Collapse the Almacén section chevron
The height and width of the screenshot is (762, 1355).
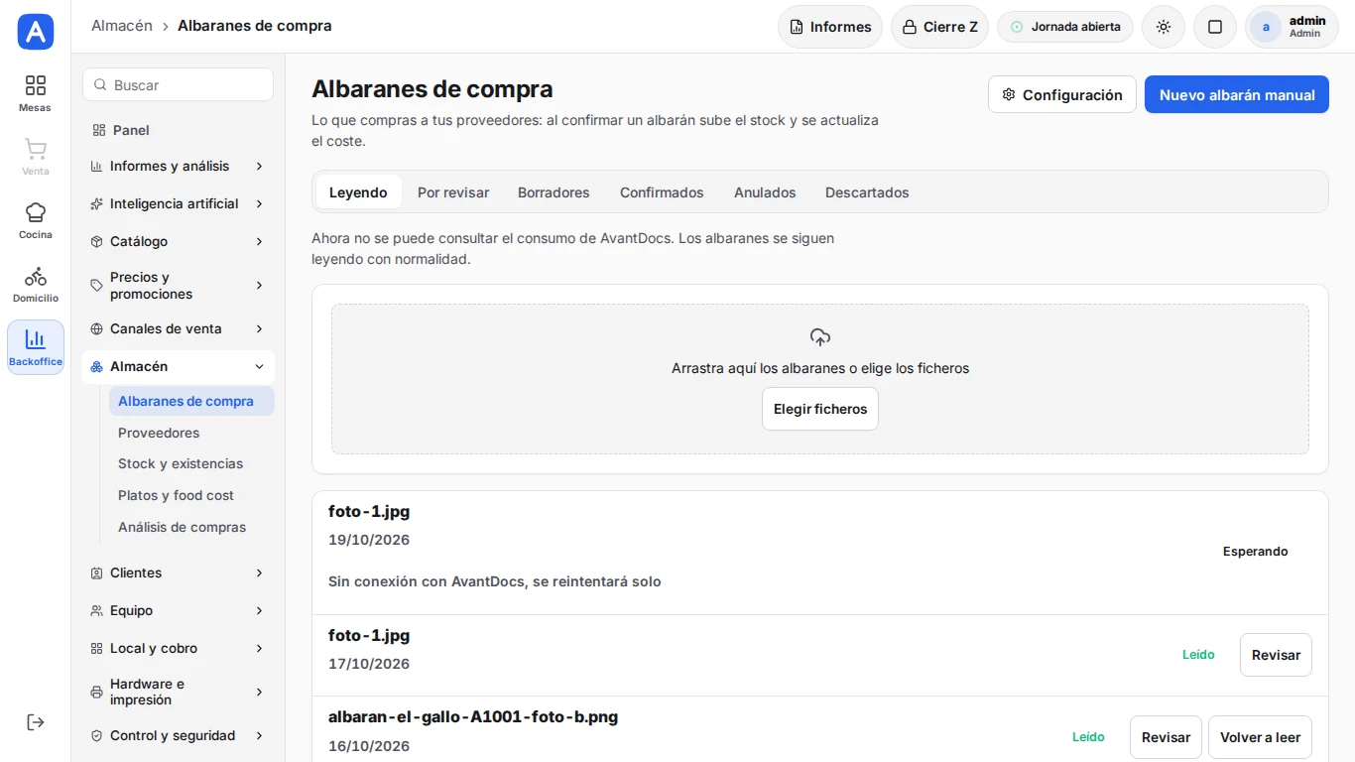(259, 366)
